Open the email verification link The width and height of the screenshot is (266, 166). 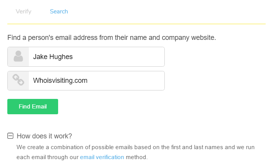(102, 157)
